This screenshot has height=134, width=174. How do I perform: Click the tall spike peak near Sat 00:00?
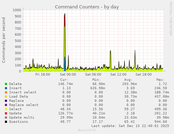pos(65,14)
